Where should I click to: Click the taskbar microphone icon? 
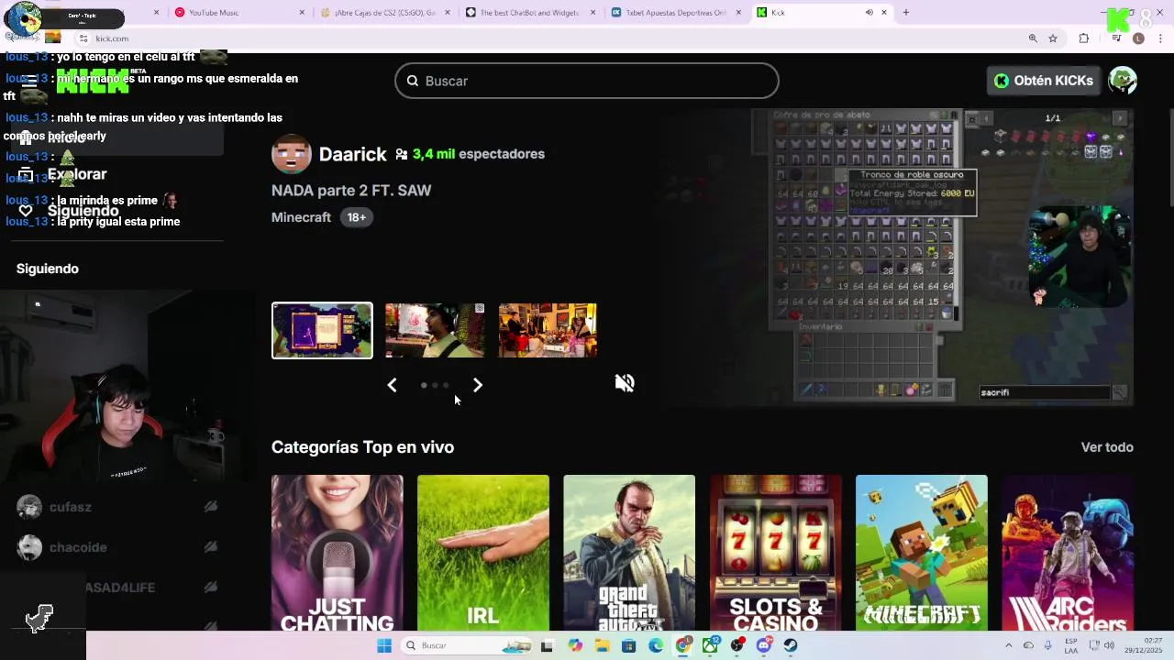[x=1047, y=645]
